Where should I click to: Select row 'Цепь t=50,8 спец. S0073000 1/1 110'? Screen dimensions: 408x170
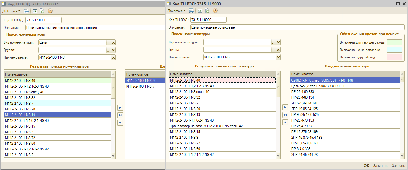[x=345, y=86]
